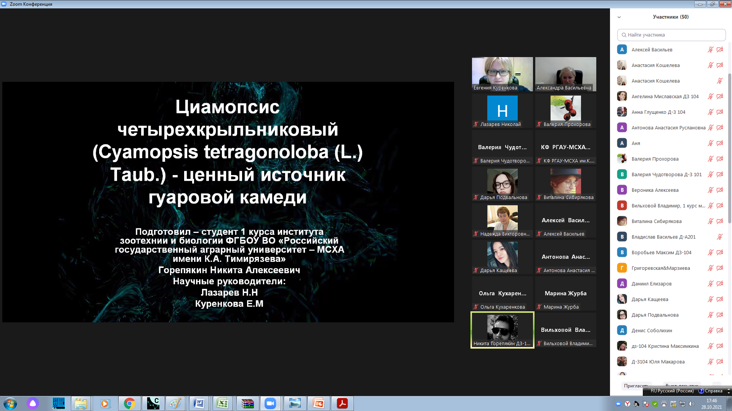
Task: Click the magnifier icon in participant search
Action: coord(624,35)
